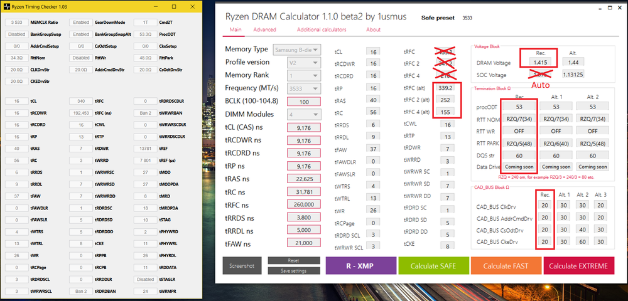Image resolution: width=628 pixels, height=301 pixels.
Task: Maximize the Ryzen DRAM Calculator window
Action: (609, 8)
